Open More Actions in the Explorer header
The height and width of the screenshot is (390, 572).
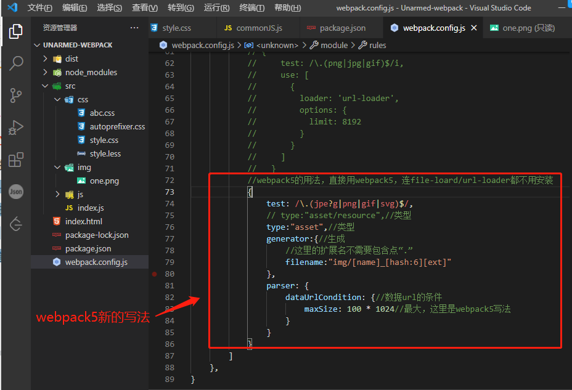(134, 28)
